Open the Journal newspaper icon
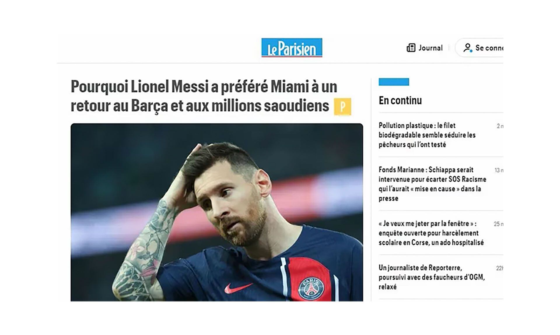560x335 pixels. click(x=411, y=48)
